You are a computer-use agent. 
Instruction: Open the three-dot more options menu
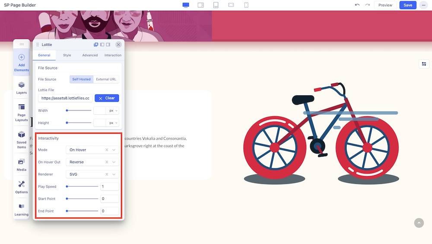tap(423, 5)
